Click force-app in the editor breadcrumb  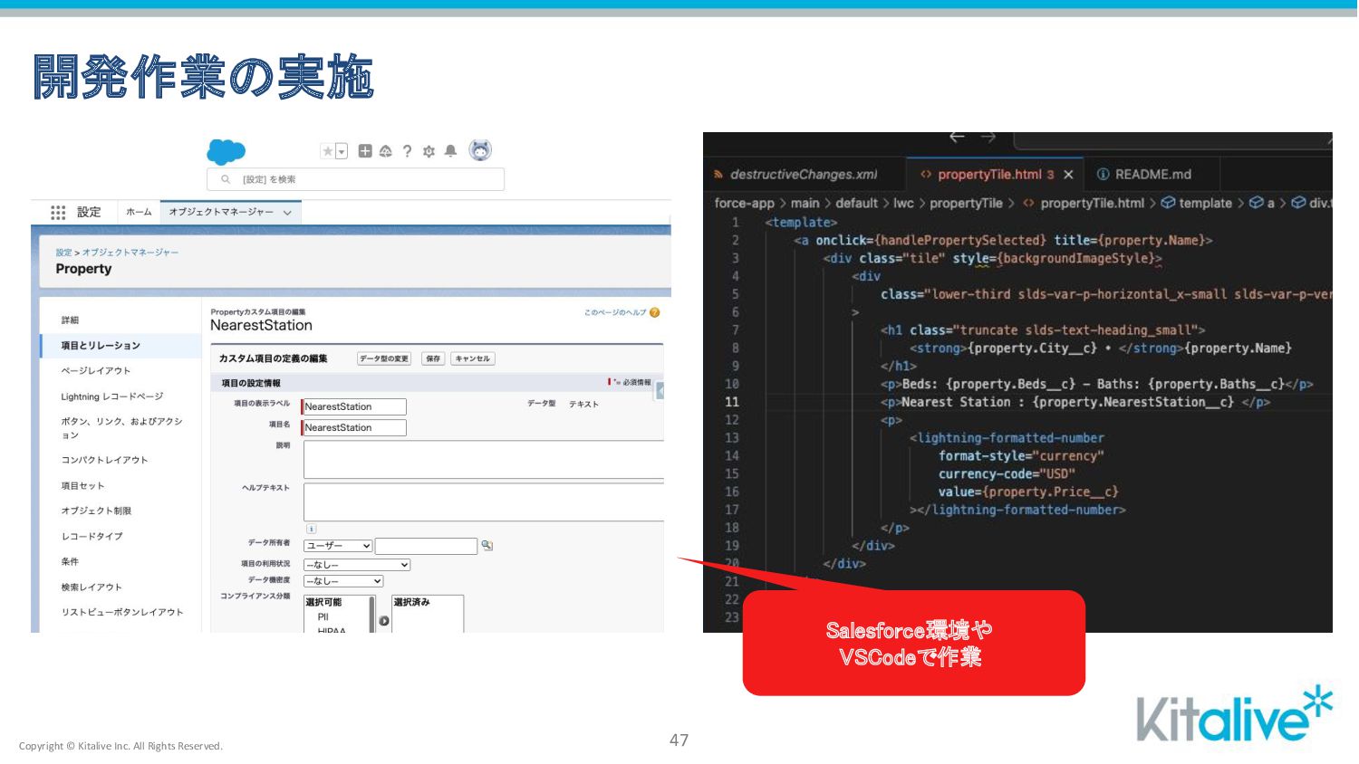click(745, 204)
